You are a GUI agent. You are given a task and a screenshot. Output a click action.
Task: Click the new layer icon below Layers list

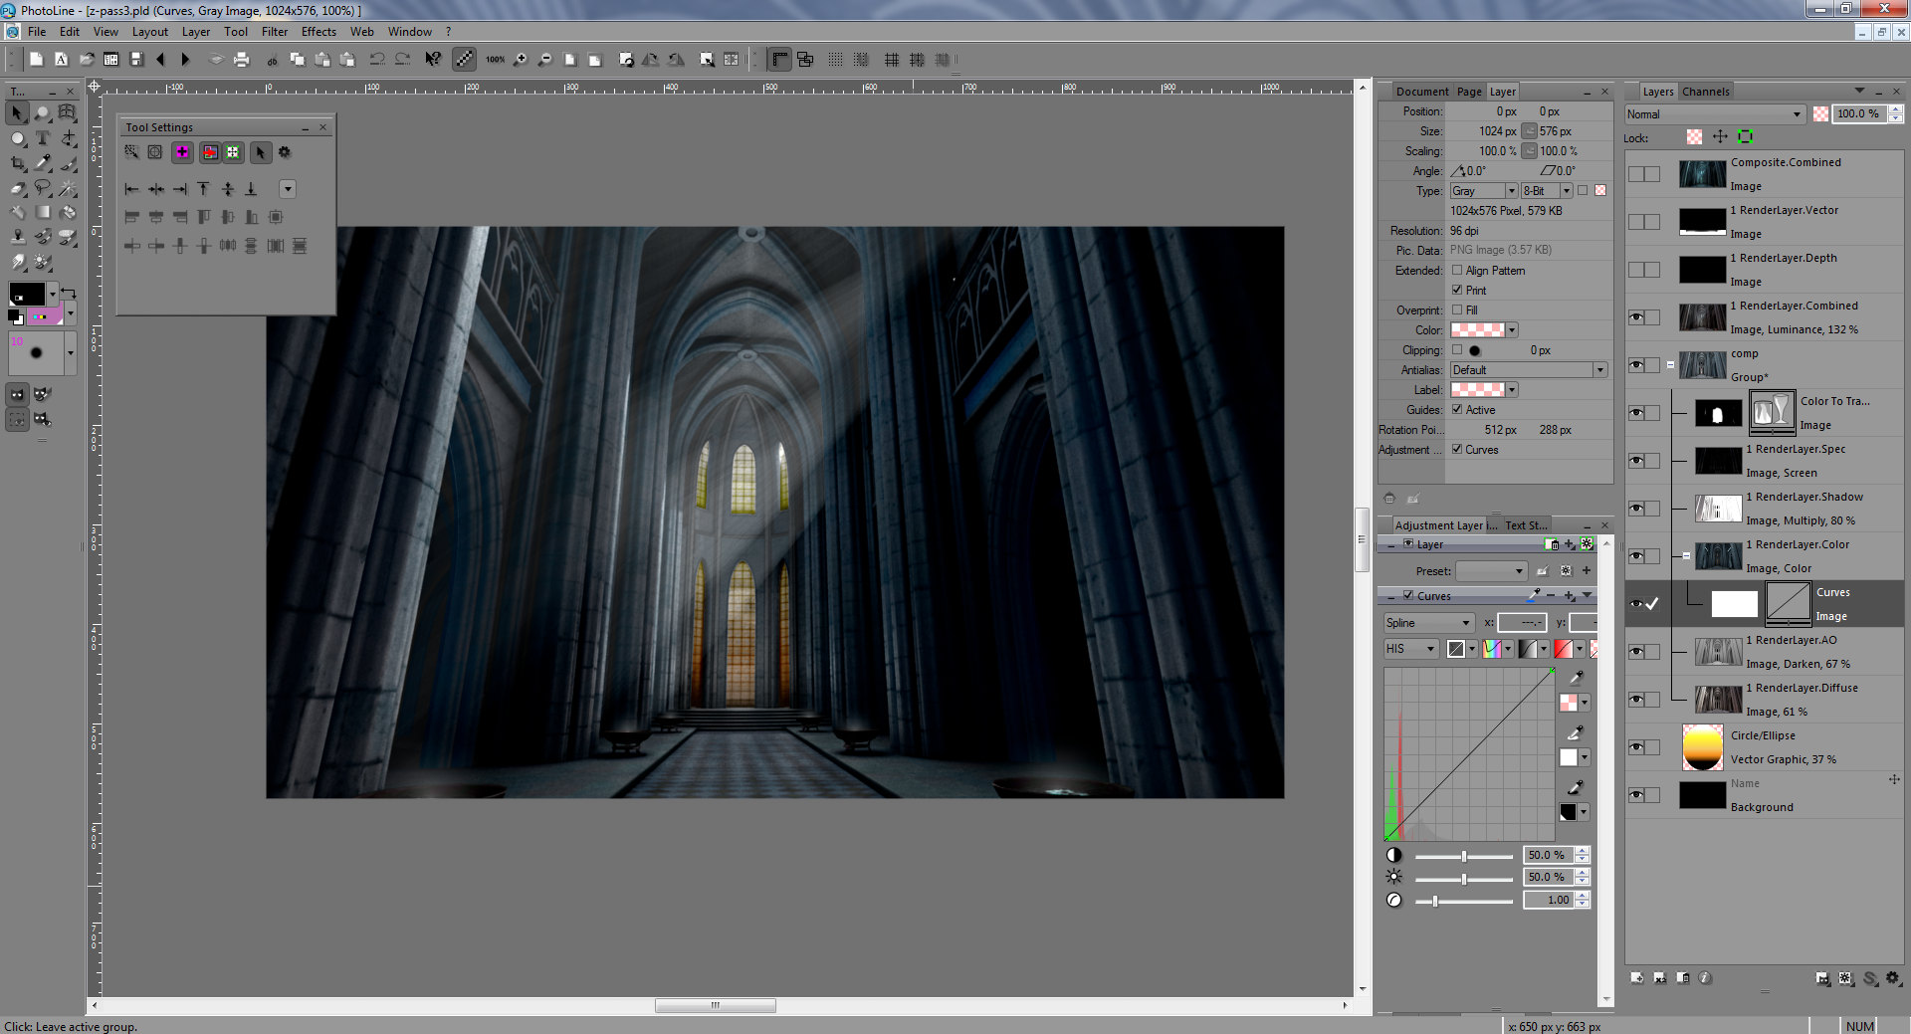(1637, 978)
